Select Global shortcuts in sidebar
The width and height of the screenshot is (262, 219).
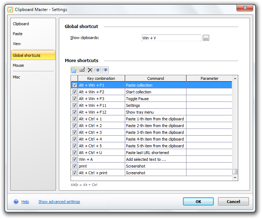[33, 55]
